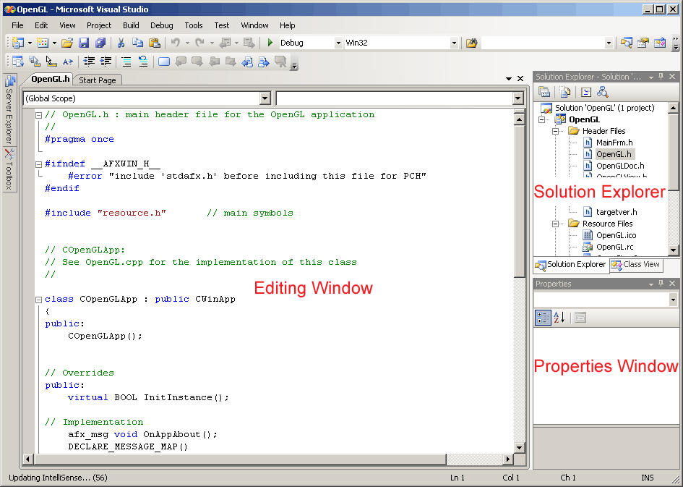Open the Debug menu
The width and height of the screenshot is (683, 487).
[162, 25]
